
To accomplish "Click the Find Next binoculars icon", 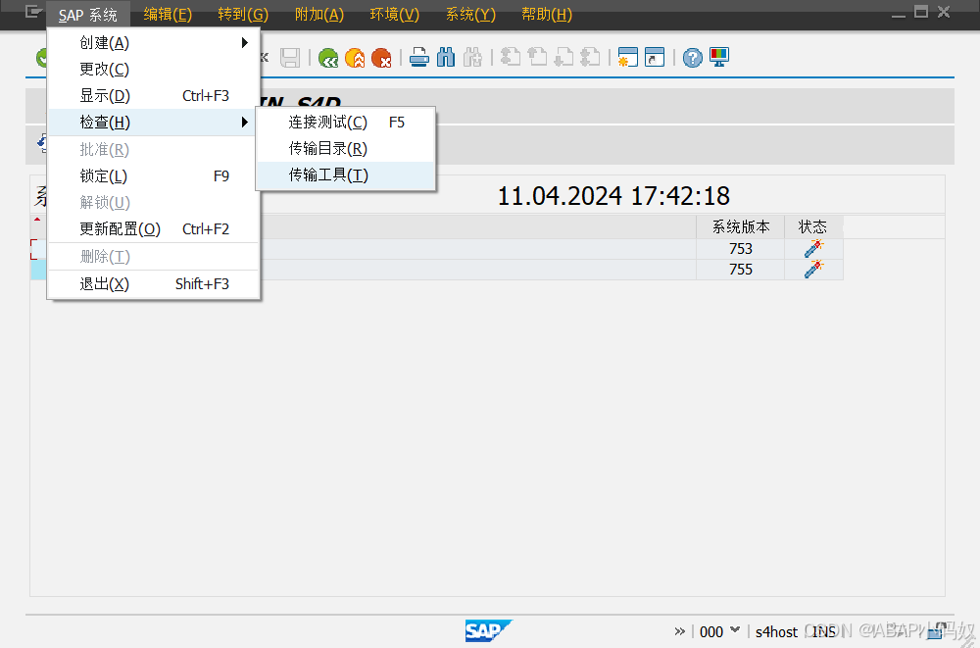I will [x=472, y=58].
